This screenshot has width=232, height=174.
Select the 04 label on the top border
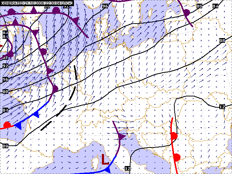pyautogui.click(x=215, y=6)
